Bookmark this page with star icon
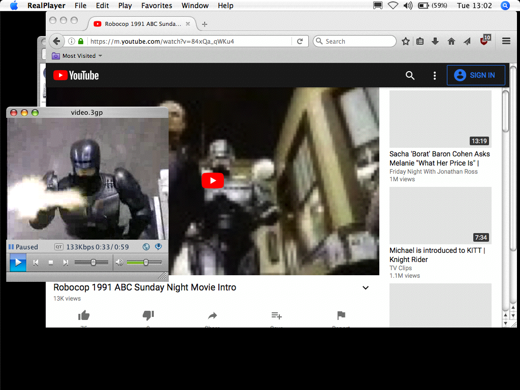The image size is (520, 390). point(406,41)
